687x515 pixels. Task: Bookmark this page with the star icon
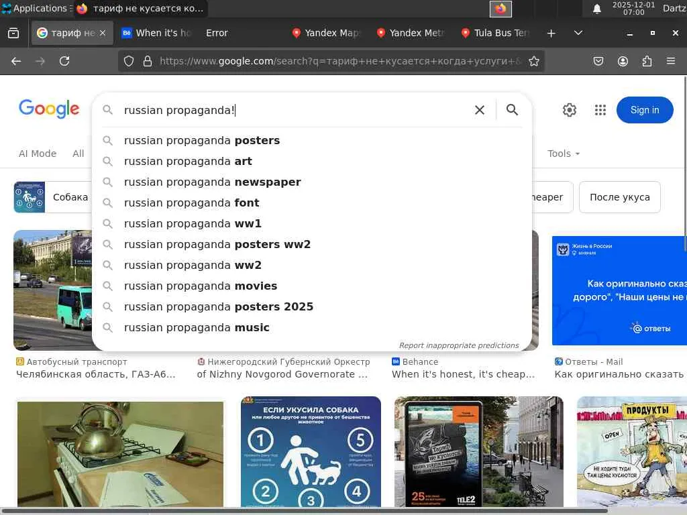(x=533, y=61)
